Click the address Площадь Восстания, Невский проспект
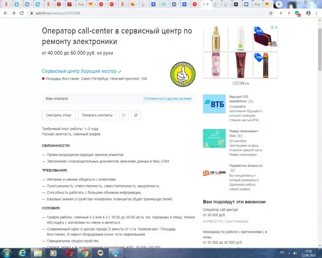 click(x=96, y=79)
